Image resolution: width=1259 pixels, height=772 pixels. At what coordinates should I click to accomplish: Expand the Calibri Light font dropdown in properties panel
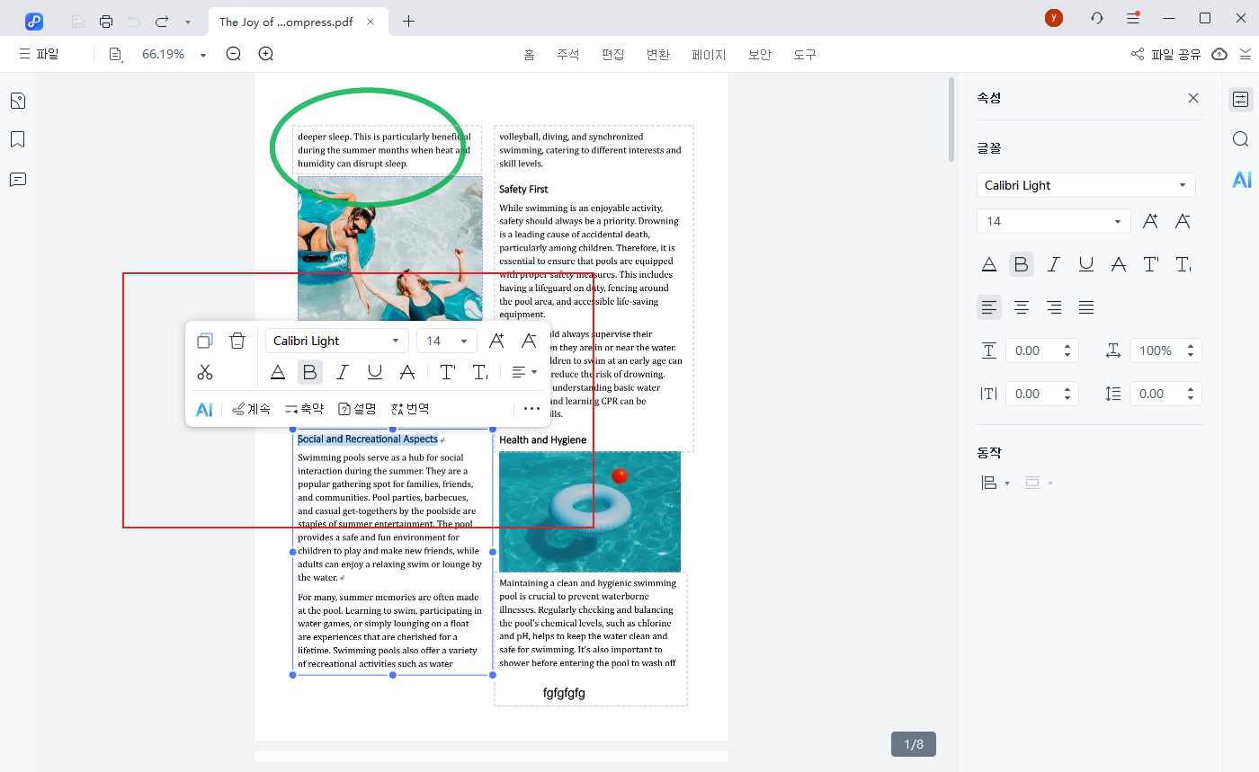pyautogui.click(x=1085, y=185)
